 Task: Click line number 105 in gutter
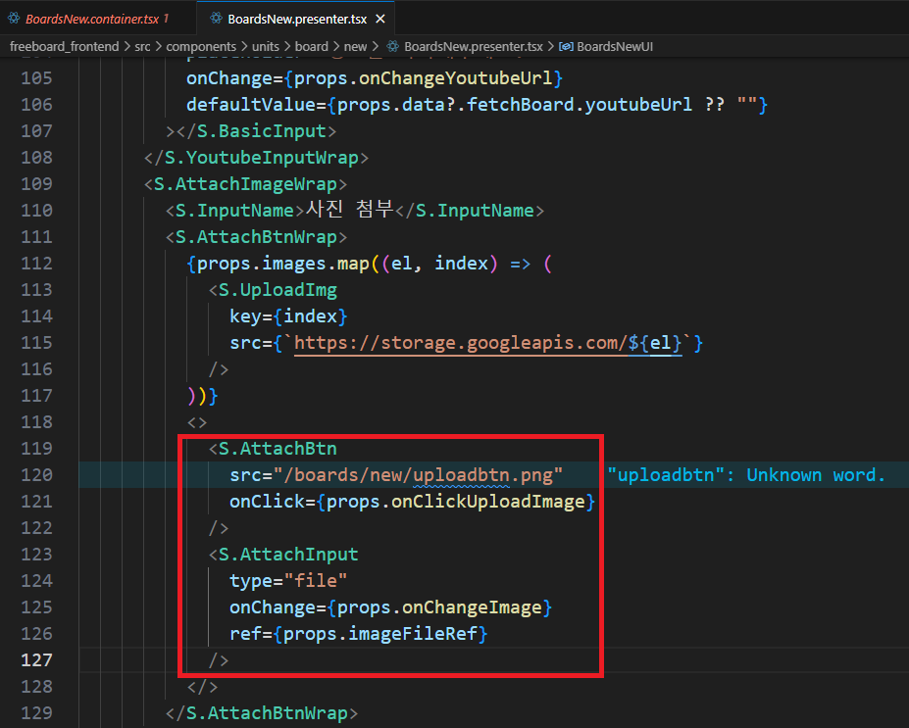pos(36,78)
